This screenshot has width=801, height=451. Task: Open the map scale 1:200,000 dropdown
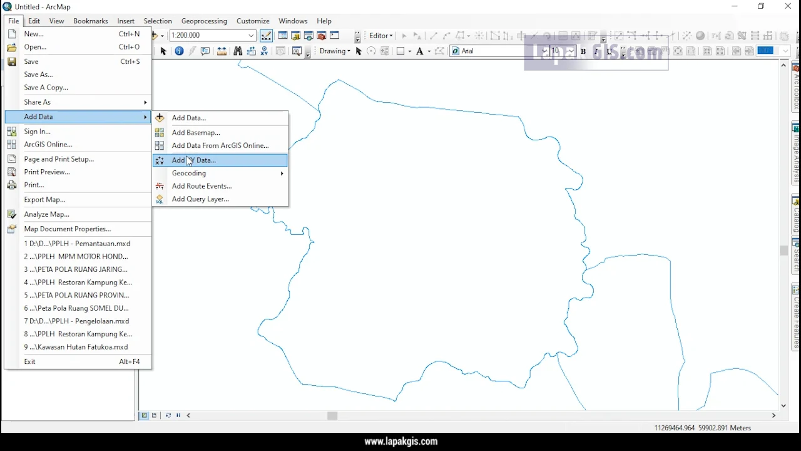252,36
